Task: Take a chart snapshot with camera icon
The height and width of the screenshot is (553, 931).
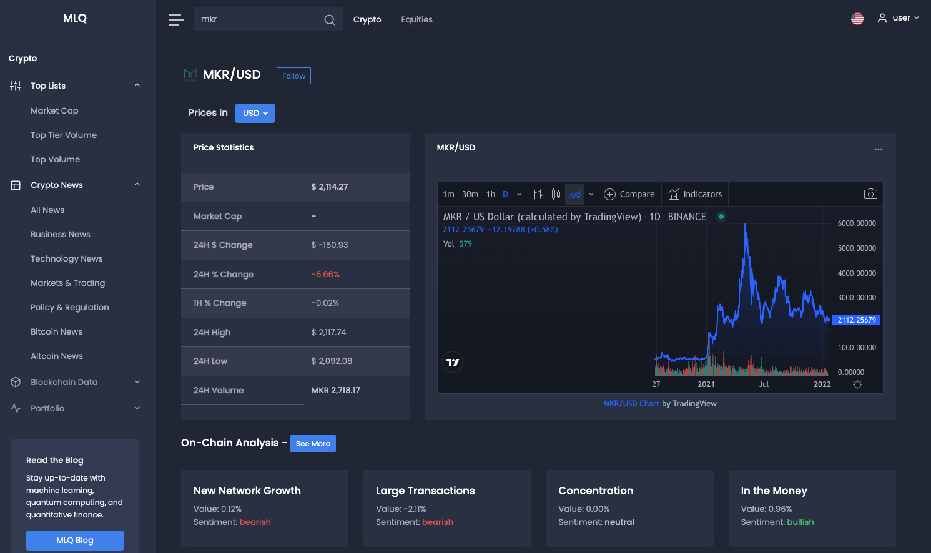Action: point(870,194)
